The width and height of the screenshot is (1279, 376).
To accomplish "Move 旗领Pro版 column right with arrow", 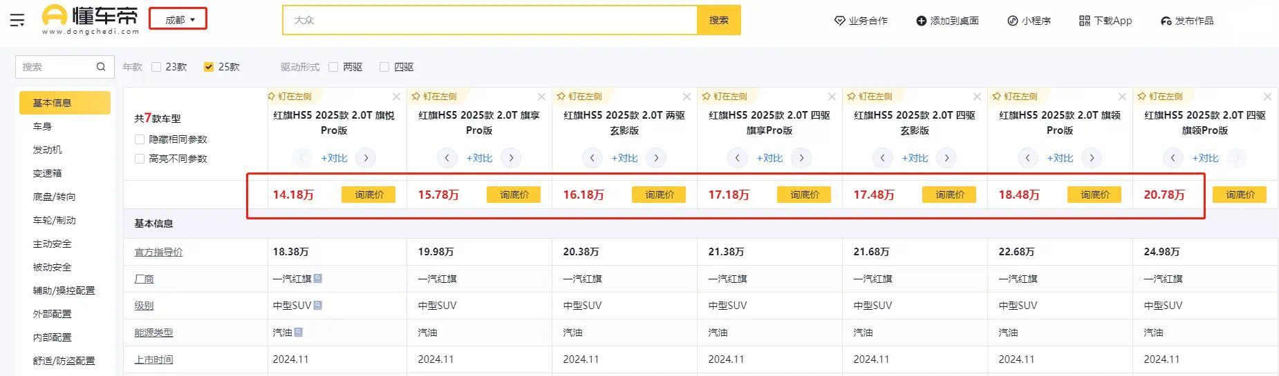I will pos(1092,158).
